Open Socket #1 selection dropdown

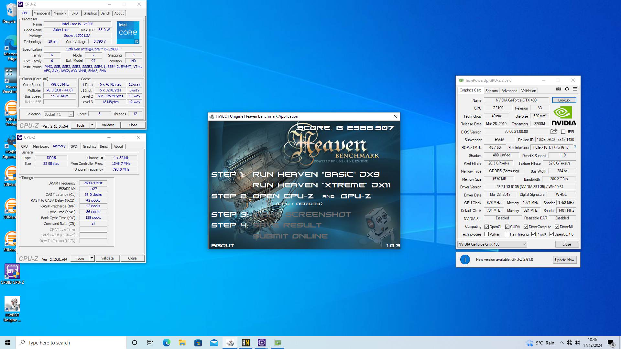click(59, 114)
